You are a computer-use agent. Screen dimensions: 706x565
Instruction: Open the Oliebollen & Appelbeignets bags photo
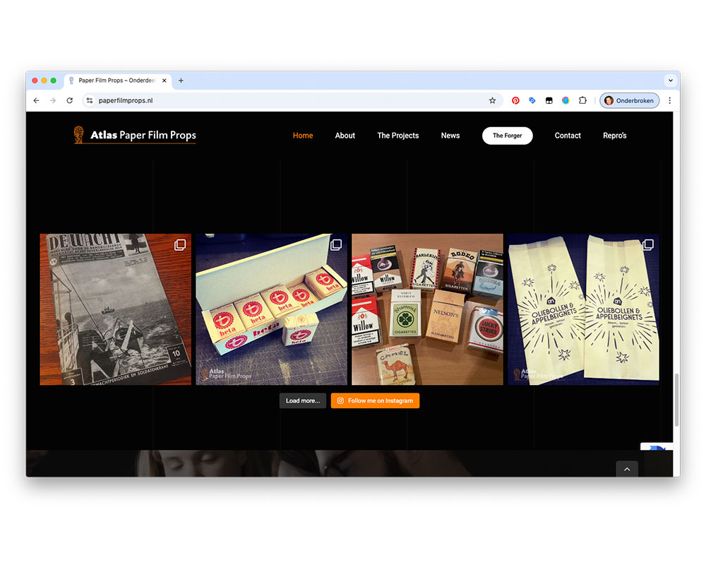point(583,309)
